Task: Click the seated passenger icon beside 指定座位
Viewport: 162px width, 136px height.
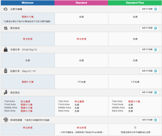Action: [6, 92]
